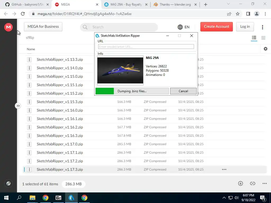
Task: Switch to grid thumbnail view icon
Action: [x=263, y=38]
